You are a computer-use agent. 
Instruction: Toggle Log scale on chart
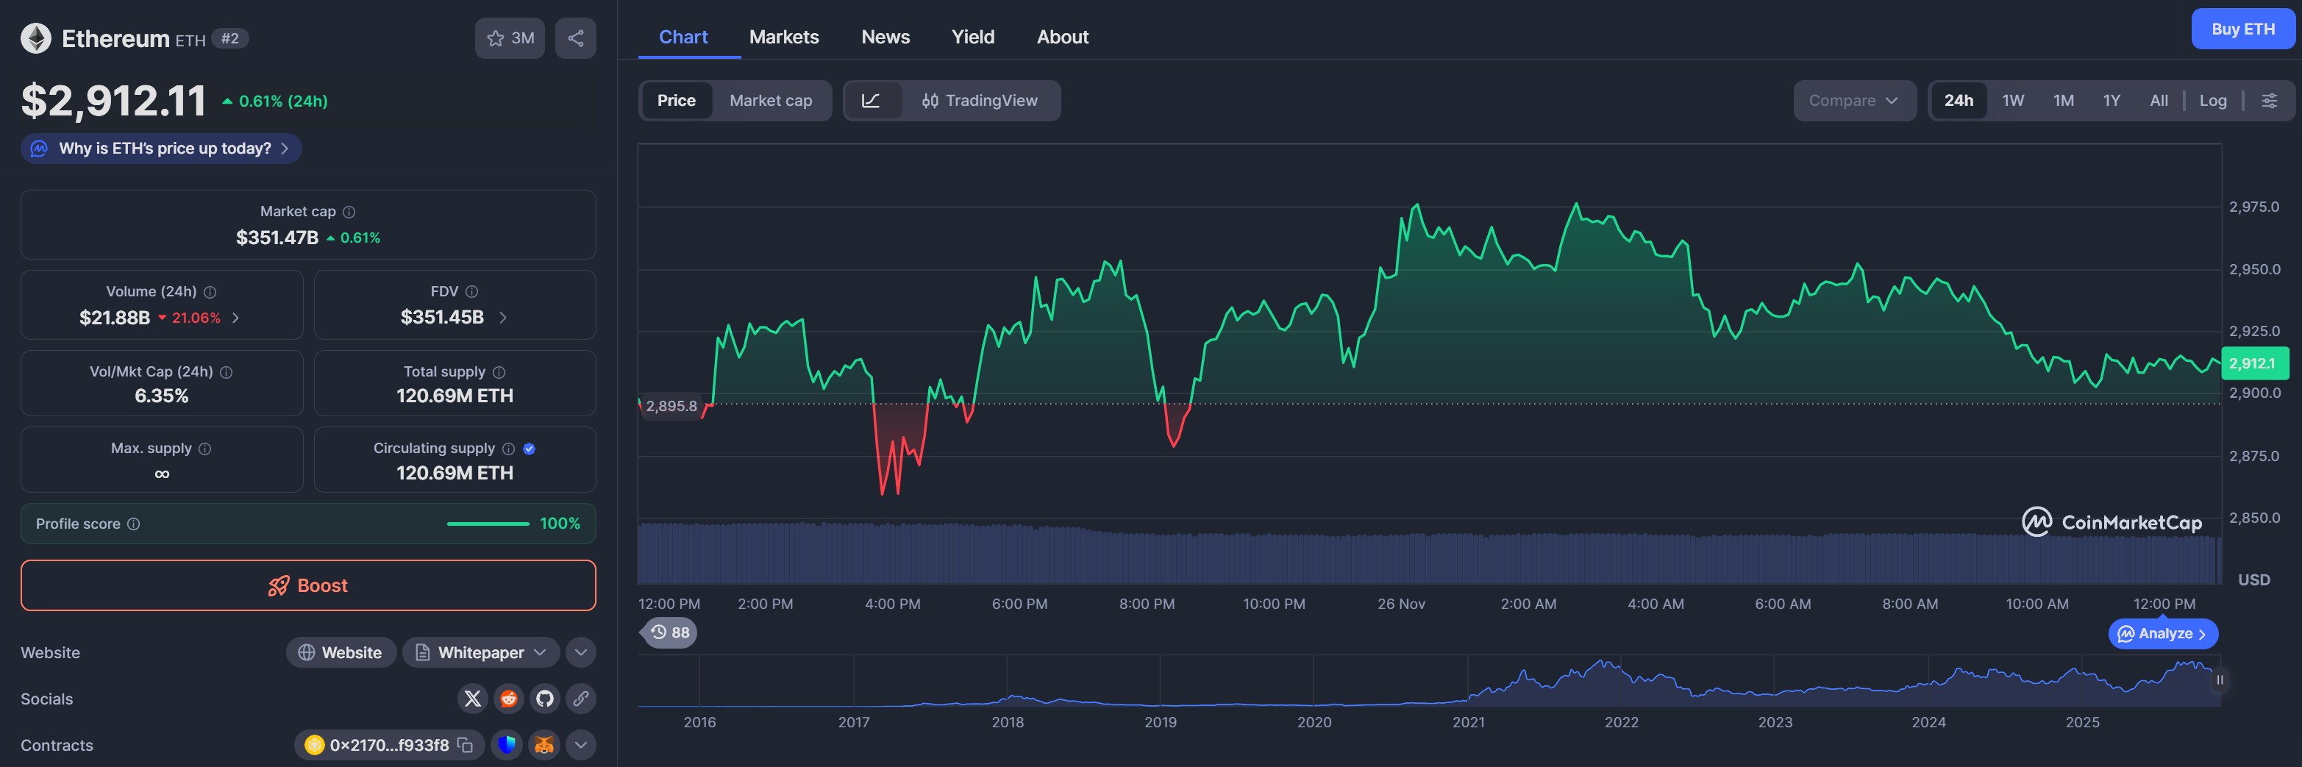pos(2212,100)
